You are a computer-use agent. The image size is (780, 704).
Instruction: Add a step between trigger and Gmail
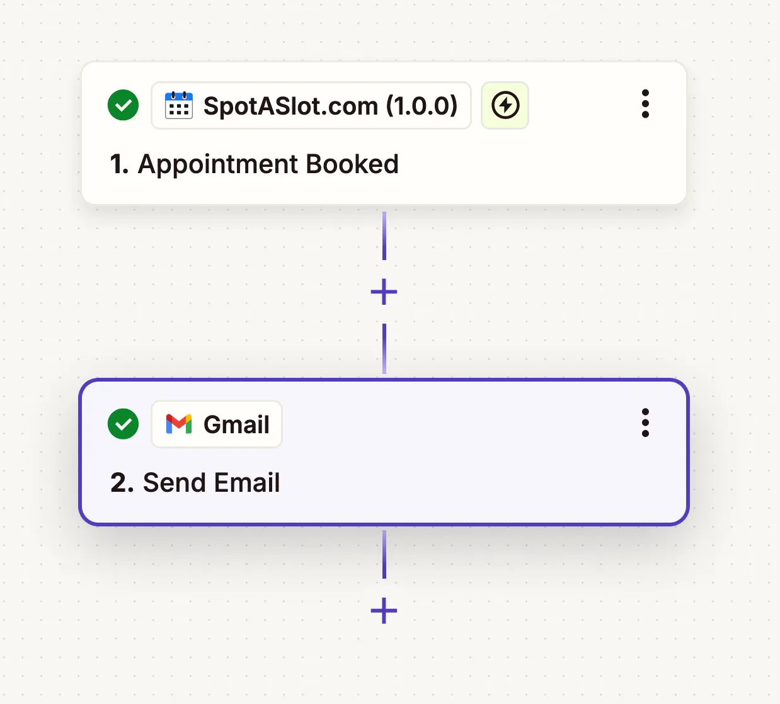tap(384, 292)
